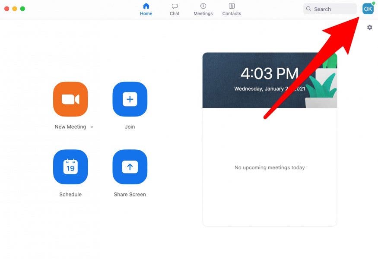The image size is (378, 259).
Task: Expand the New Meeting dropdown chevron
Action: pos(92,127)
